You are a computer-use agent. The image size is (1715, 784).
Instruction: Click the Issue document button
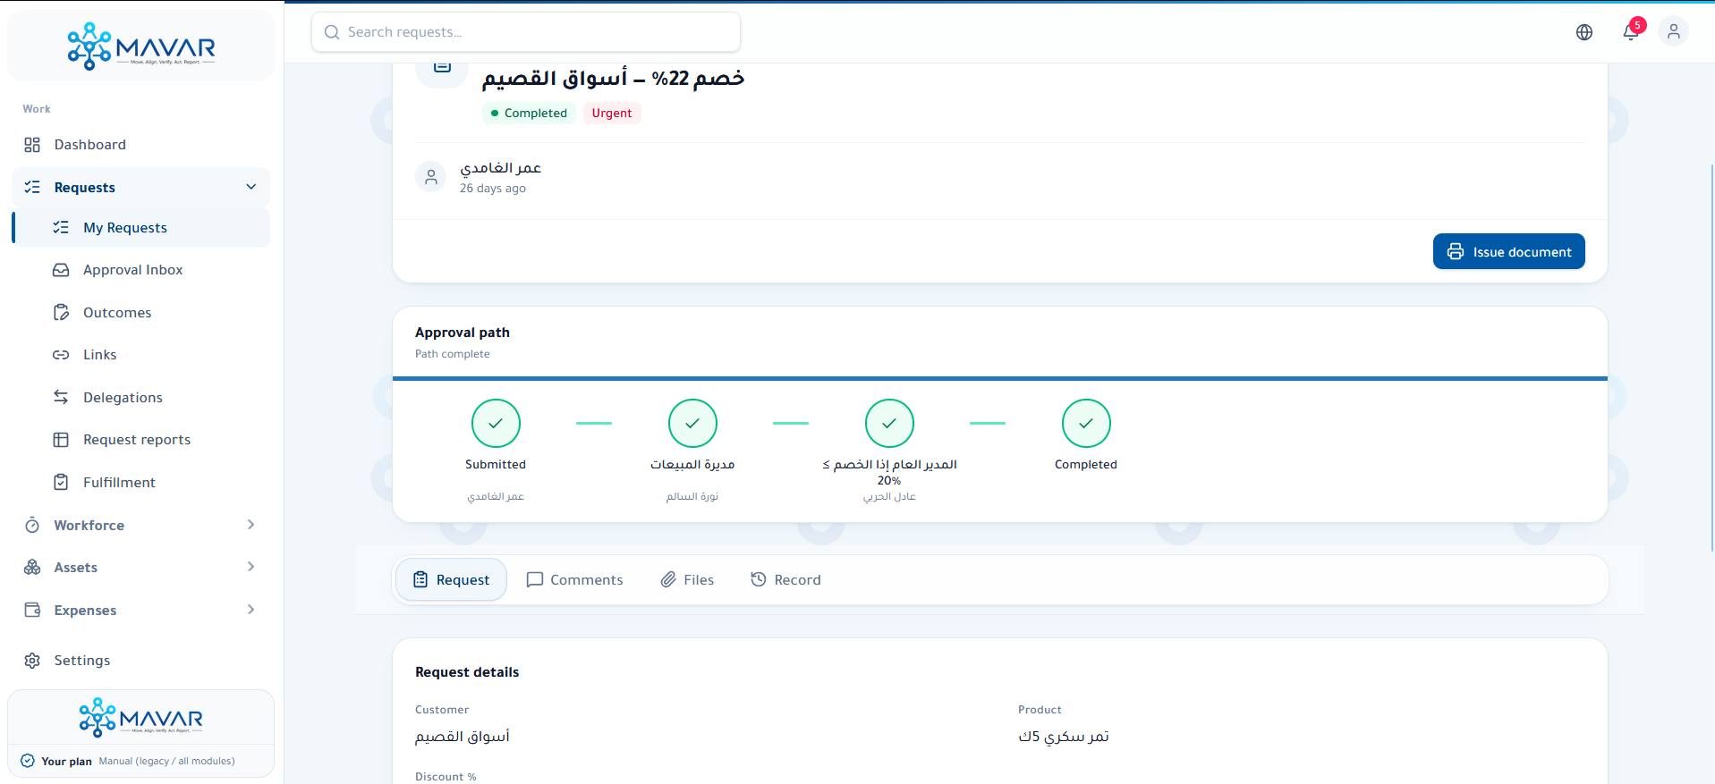(x=1509, y=251)
